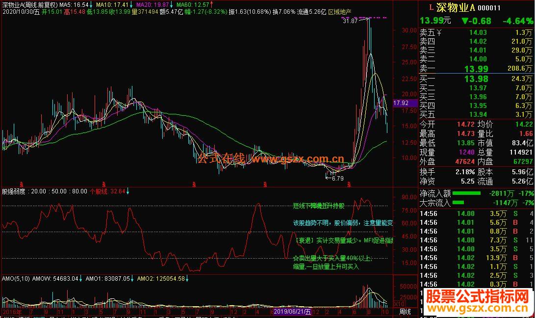Click the arrow after AMO1 83087.05
535x318 pixels.
[132, 279]
